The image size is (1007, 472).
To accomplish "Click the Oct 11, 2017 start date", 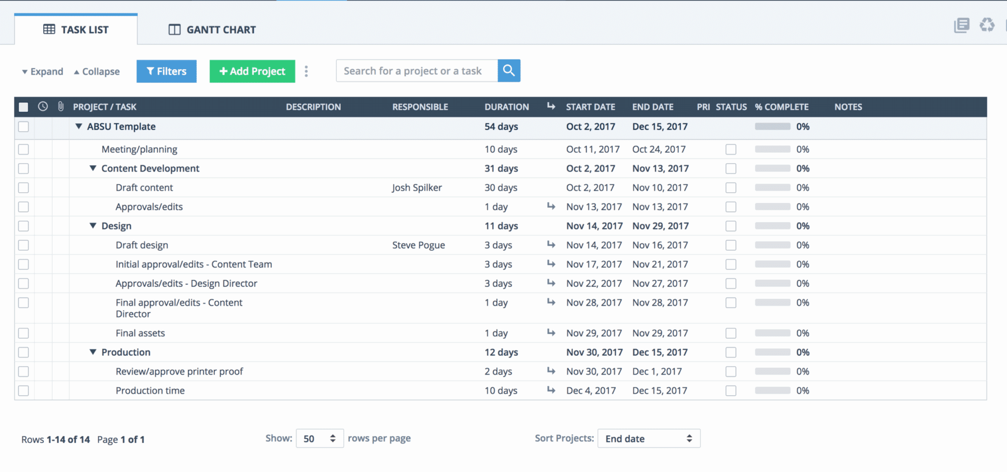I will pos(592,149).
